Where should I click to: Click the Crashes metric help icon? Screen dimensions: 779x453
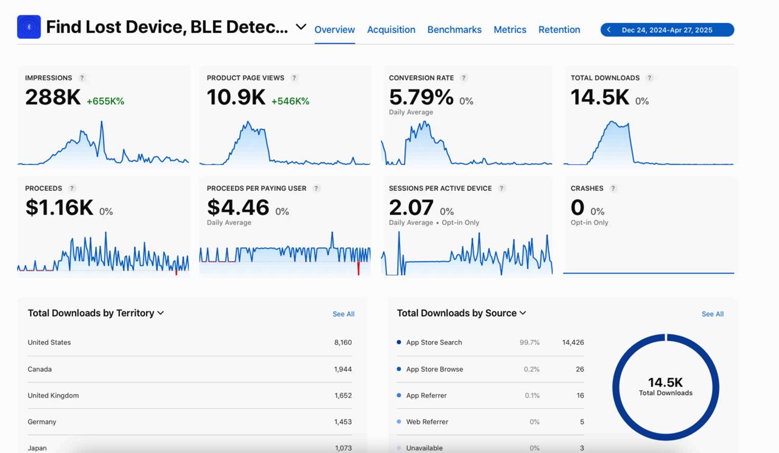[612, 188]
